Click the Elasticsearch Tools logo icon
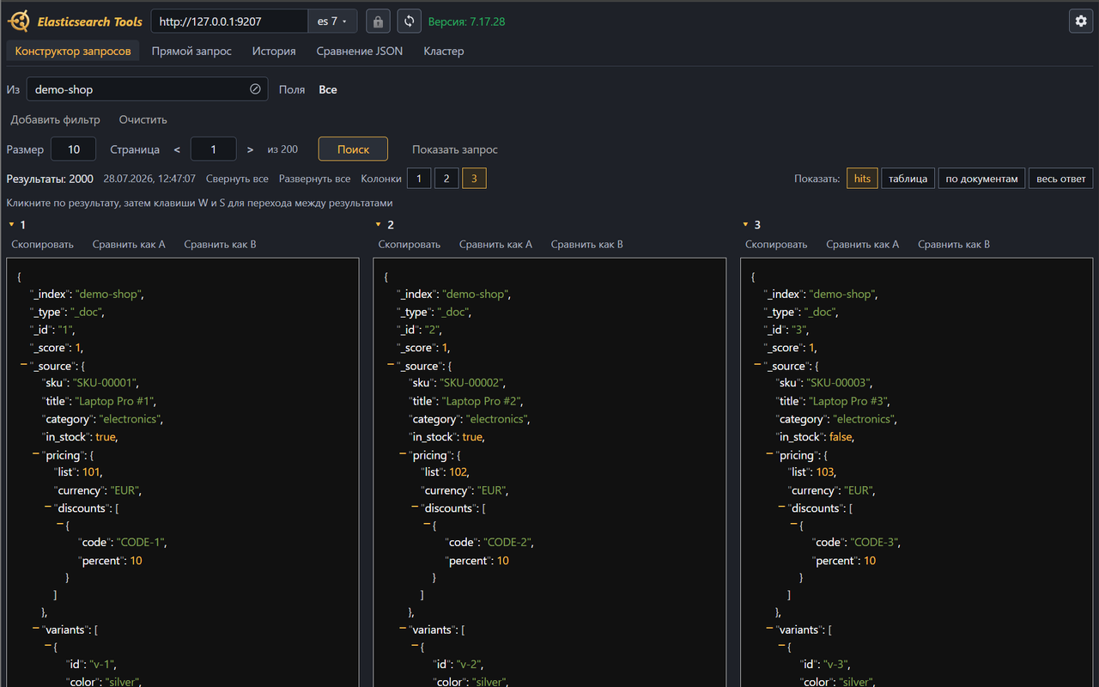 click(19, 21)
